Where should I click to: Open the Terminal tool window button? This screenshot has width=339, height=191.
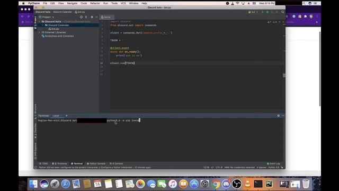pos(77,164)
